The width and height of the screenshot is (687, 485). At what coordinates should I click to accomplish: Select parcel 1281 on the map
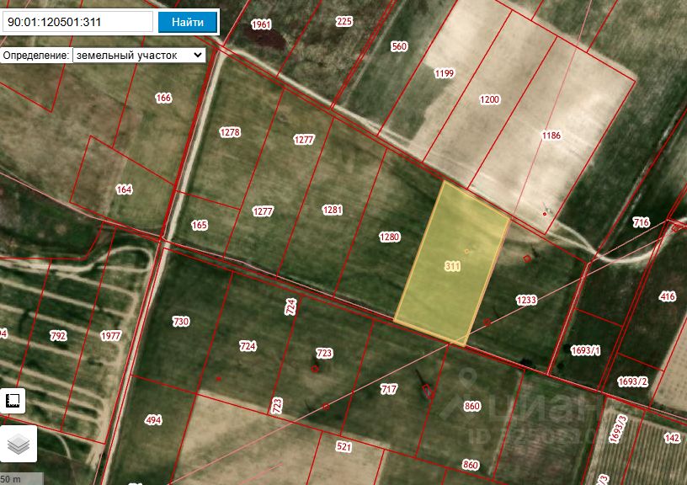tap(332, 210)
